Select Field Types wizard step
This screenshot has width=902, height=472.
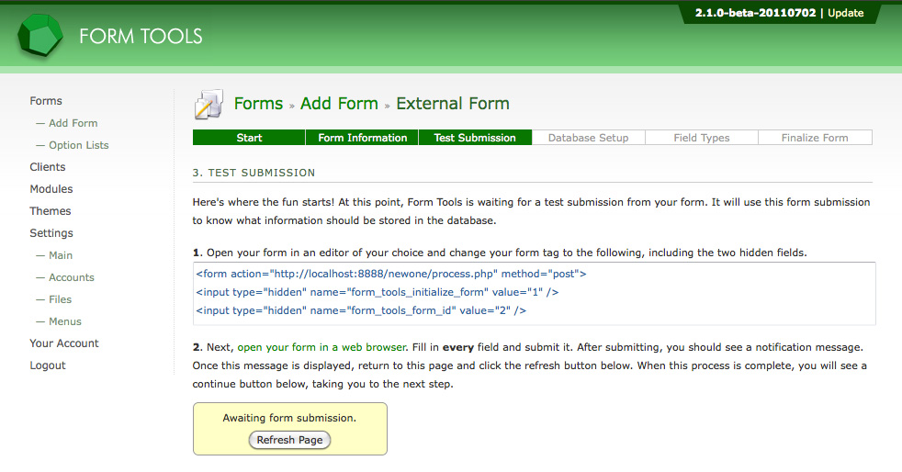pyautogui.click(x=702, y=138)
